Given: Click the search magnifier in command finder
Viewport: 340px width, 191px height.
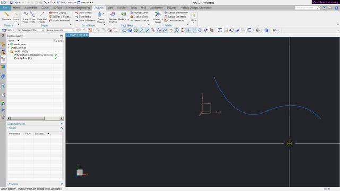Looking at the screenshot, I should 318,8.
